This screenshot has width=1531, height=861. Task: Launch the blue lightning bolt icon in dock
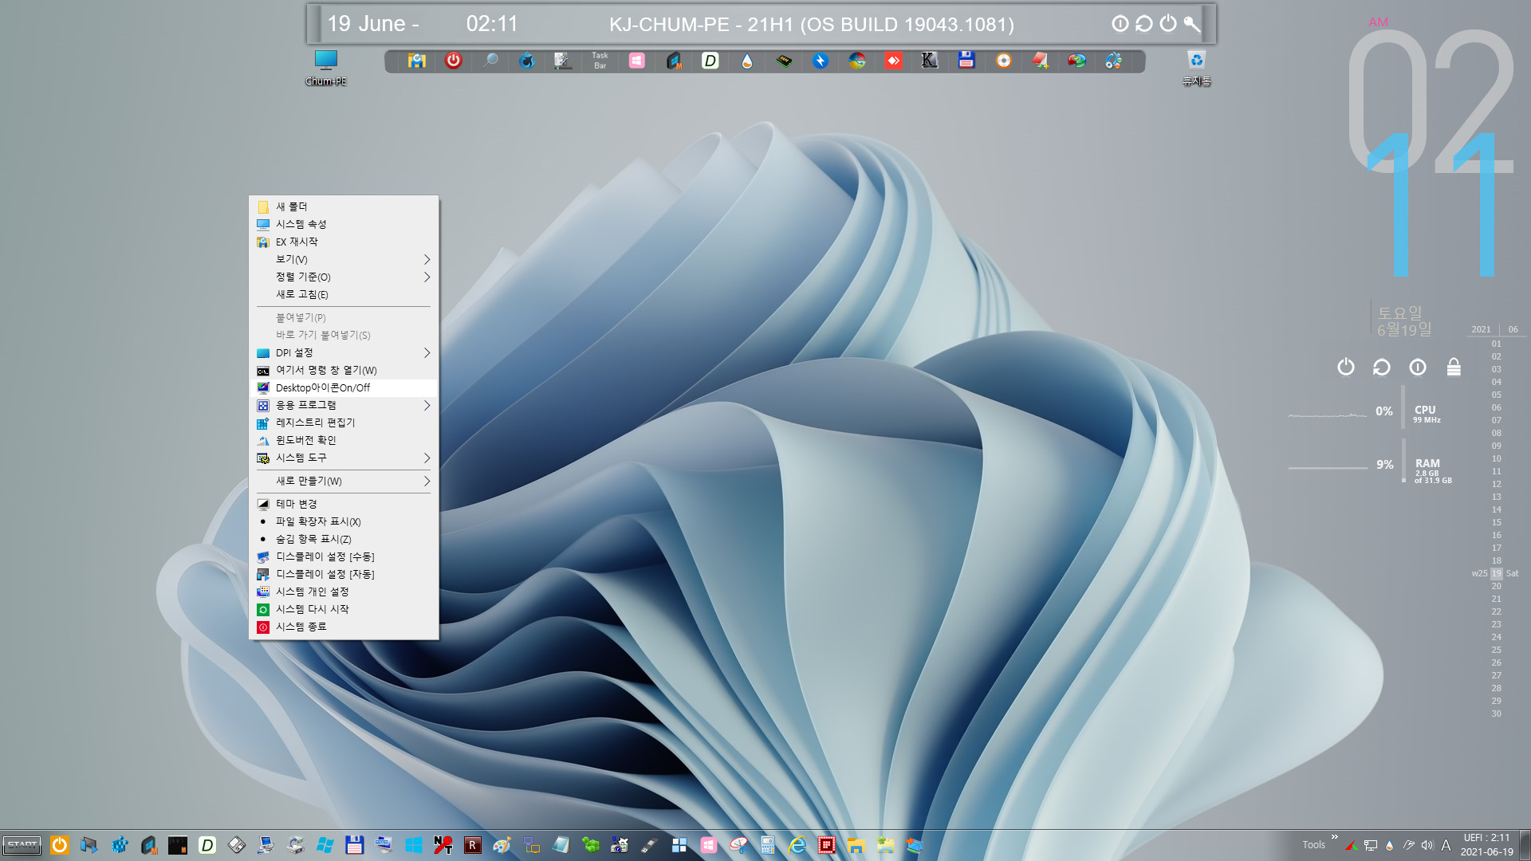pyautogui.click(x=821, y=61)
